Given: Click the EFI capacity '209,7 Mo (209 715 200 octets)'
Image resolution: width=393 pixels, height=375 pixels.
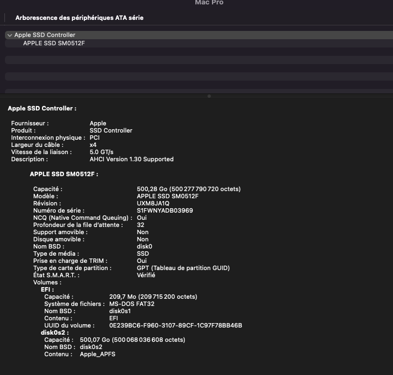Looking at the screenshot, I should 153,297.
